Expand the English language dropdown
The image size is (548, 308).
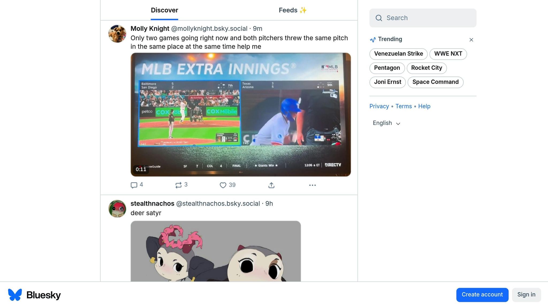pyautogui.click(x=386, y=123)
